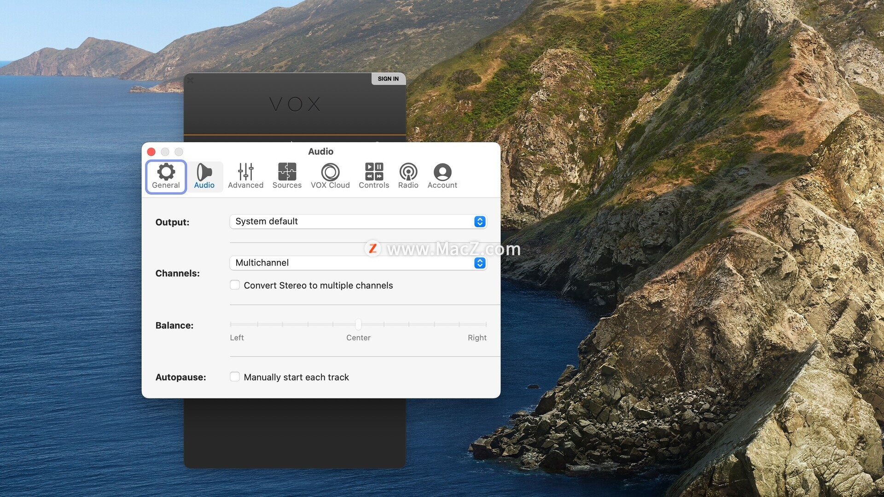The height and width of the screenshot is (497, 884).
Task: Open the Controls preferences pane
Action: 374,176
